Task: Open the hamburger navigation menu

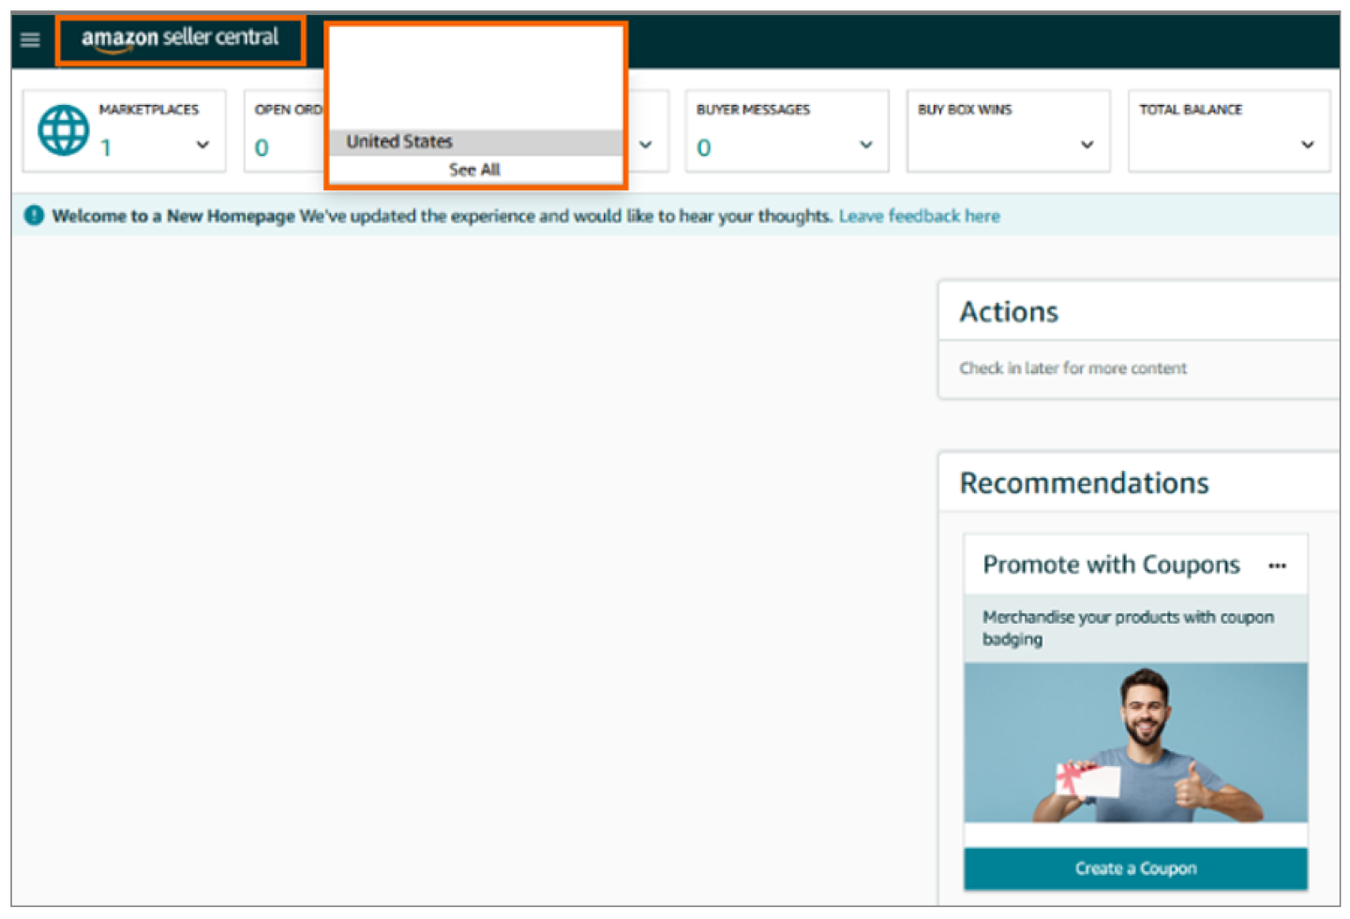Action: click(x=29, y=39)
